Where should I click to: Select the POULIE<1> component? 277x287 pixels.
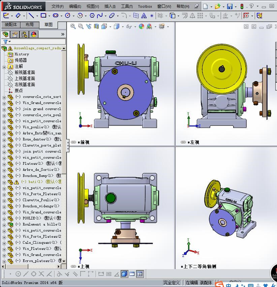32,218
